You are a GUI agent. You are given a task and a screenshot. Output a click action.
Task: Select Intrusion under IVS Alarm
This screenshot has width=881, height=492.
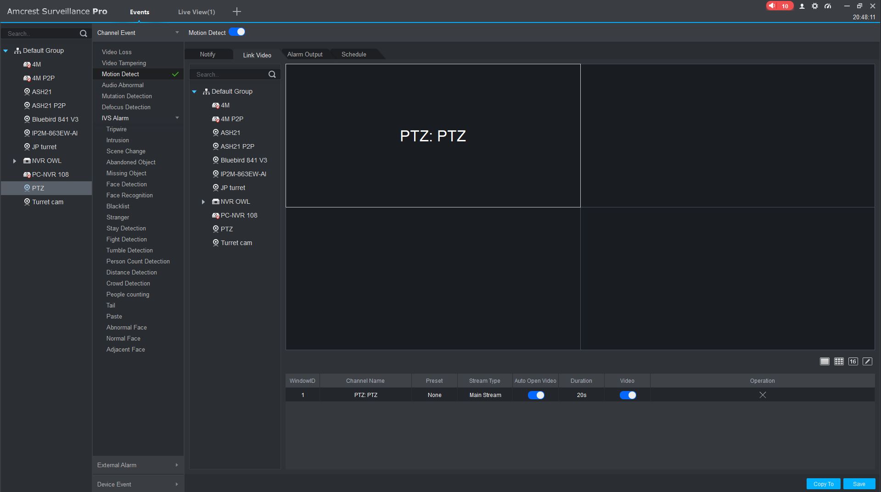118,140
